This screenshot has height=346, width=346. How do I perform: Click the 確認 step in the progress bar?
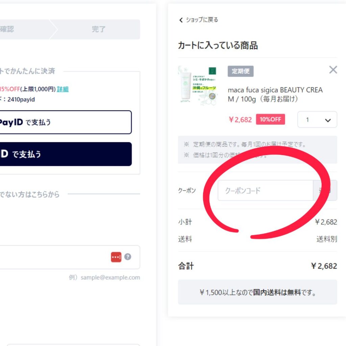point(7,29)
